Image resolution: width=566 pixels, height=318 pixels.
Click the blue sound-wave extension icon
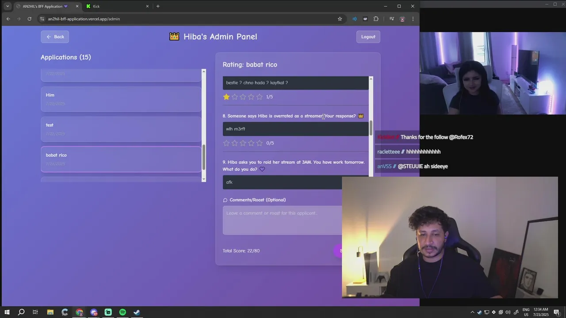click(x=354, y=19)
